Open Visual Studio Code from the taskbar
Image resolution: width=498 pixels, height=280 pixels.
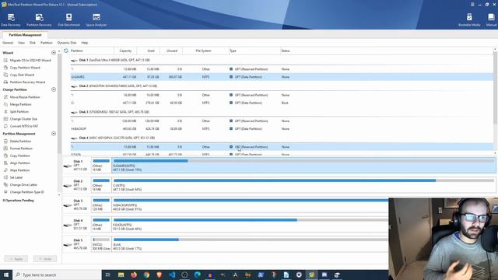172,275
